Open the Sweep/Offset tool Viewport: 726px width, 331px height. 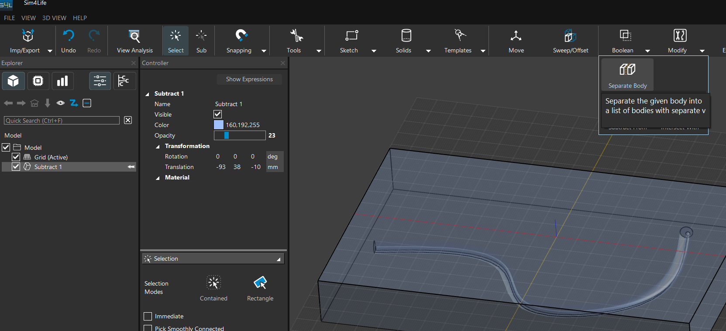tap(570, 41)
